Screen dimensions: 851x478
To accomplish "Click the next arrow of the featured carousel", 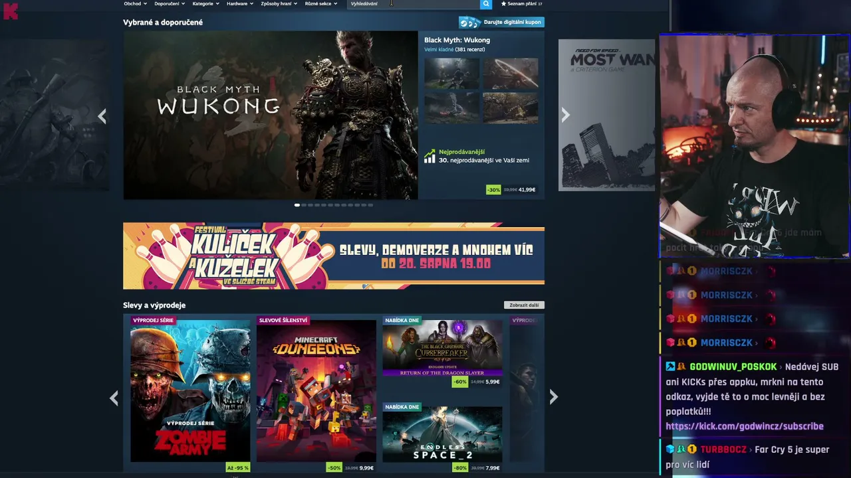I will tap(565, 115).
